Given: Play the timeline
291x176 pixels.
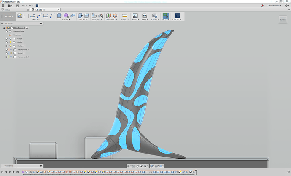Looking at the screenshot, I should coord(13,172).
